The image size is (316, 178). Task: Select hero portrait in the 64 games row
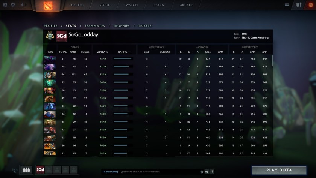[x=50, y=67]
